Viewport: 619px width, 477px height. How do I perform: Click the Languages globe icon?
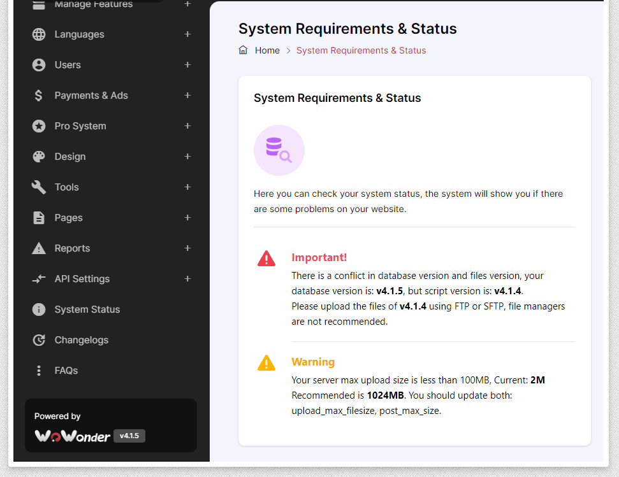[x=39, y=34]
